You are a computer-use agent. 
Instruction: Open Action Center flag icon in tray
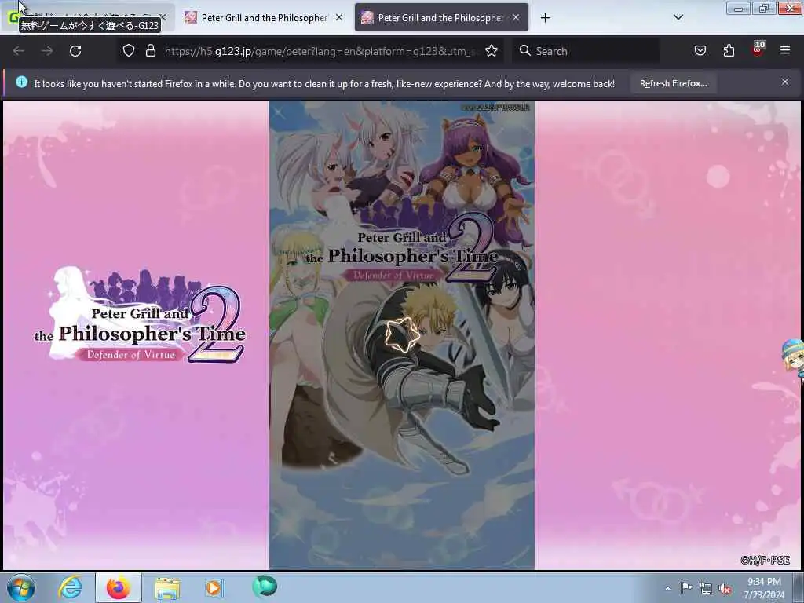pyautogui.click(x=686, y=587)
